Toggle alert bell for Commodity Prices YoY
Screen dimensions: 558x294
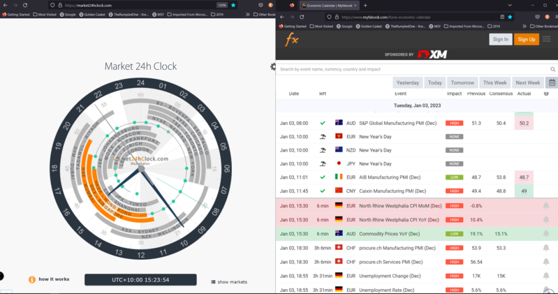[x=546, y=234]
